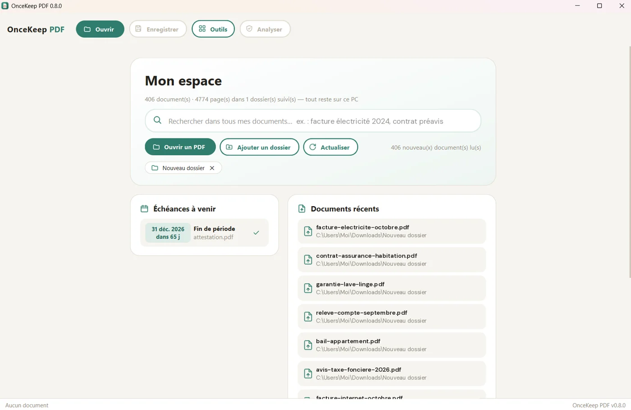
Task: Click the Ouvrir un PDF button
Action: click(180, 147)
